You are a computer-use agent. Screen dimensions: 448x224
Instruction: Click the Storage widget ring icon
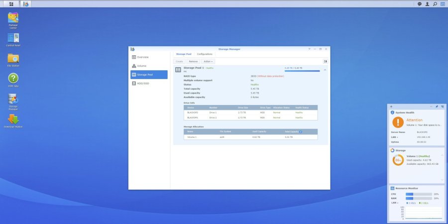[x=393, y=150]
